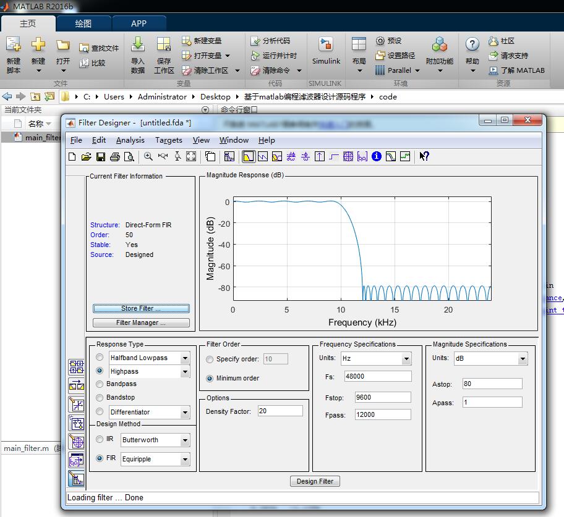Show Phase Delay analysis

coord(305,156)
